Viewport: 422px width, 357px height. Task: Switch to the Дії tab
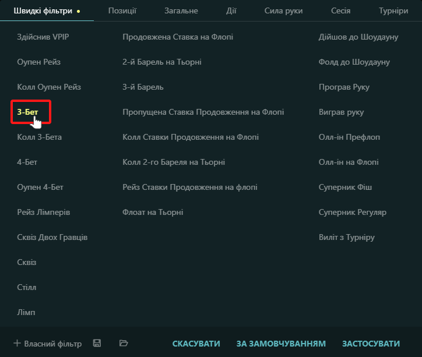231,10
